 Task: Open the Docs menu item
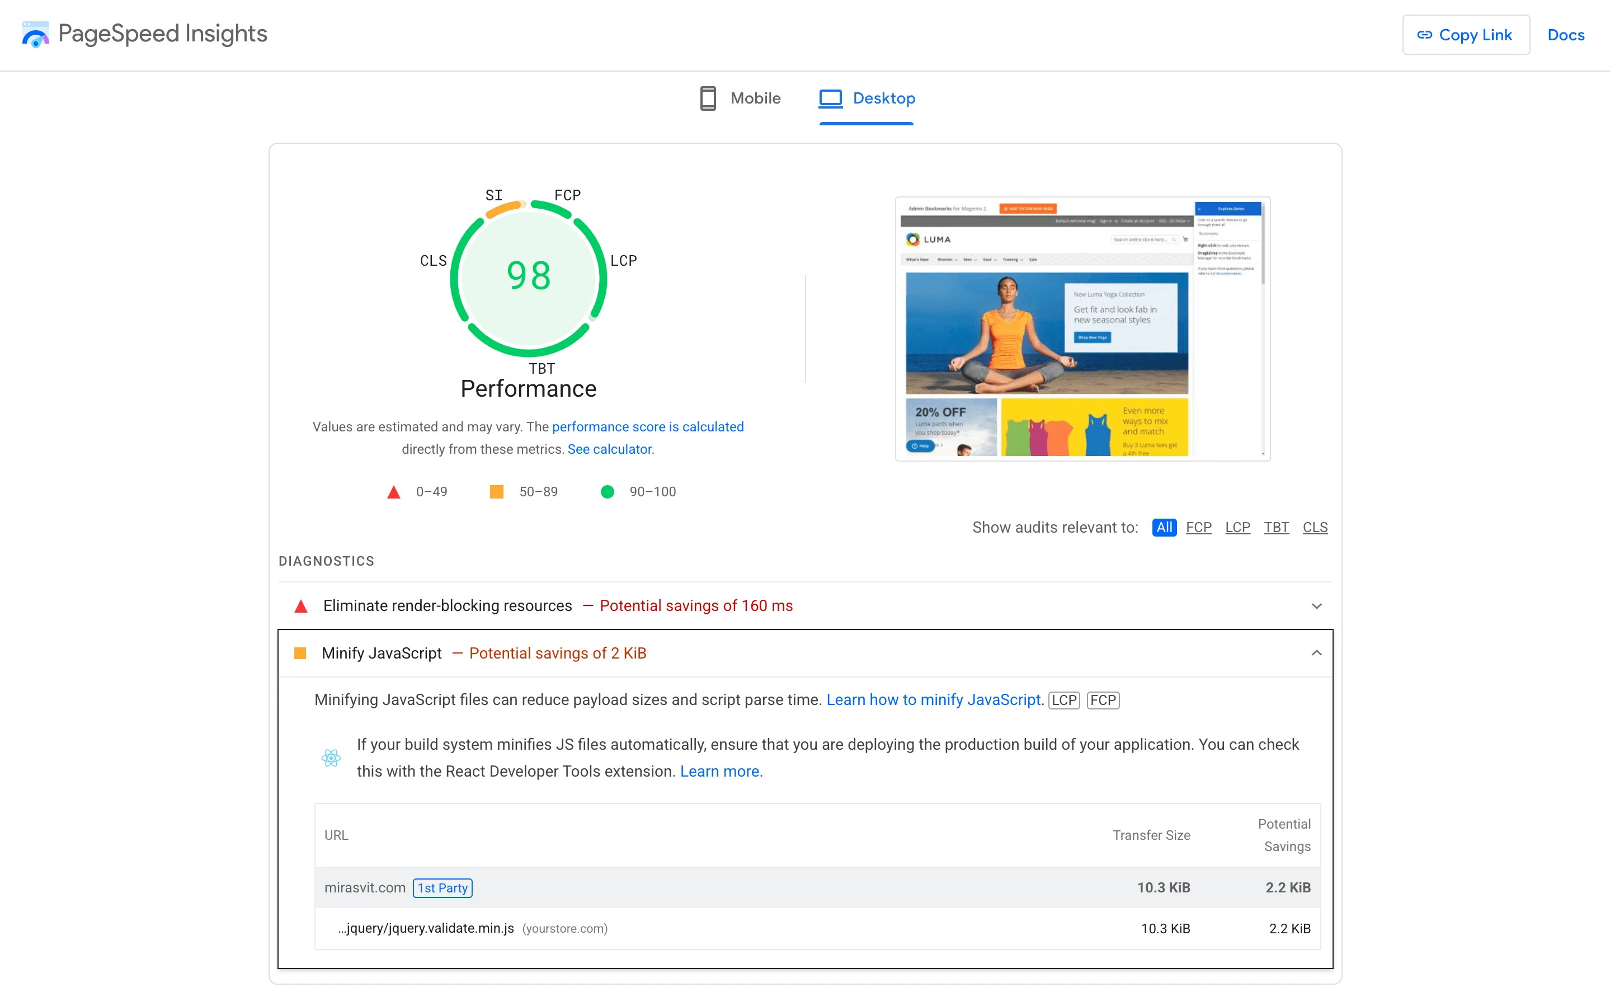click(x=1566, y=35)
